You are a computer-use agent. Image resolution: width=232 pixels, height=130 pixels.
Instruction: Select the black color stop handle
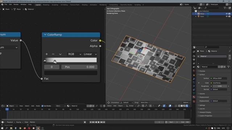pos(45,61)
